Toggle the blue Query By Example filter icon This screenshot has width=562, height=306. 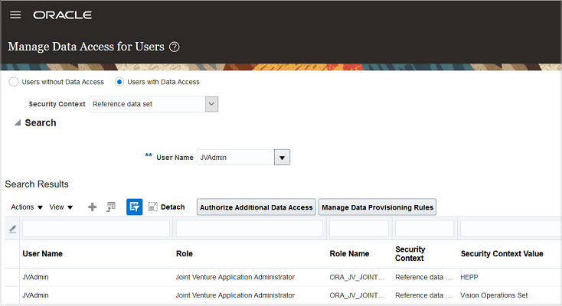134,207
